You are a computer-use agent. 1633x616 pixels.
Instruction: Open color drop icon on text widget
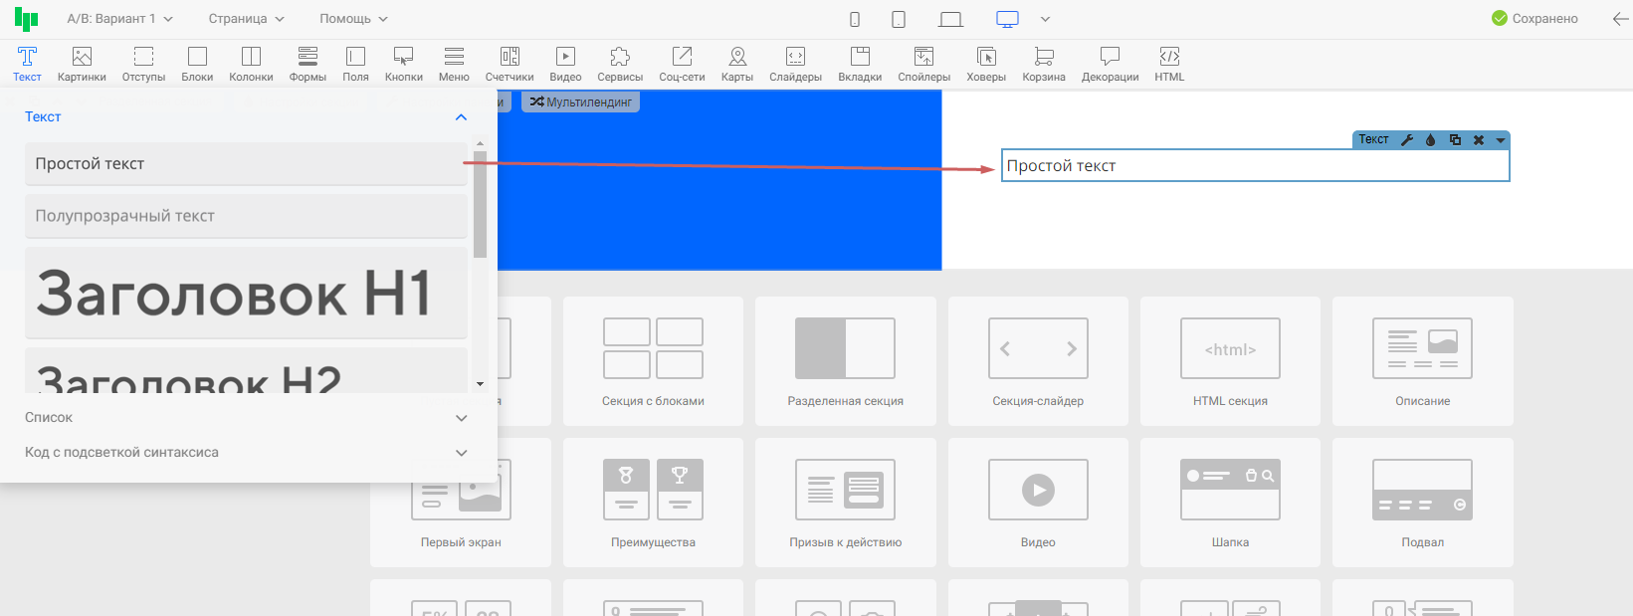[x=1431, y=140]
